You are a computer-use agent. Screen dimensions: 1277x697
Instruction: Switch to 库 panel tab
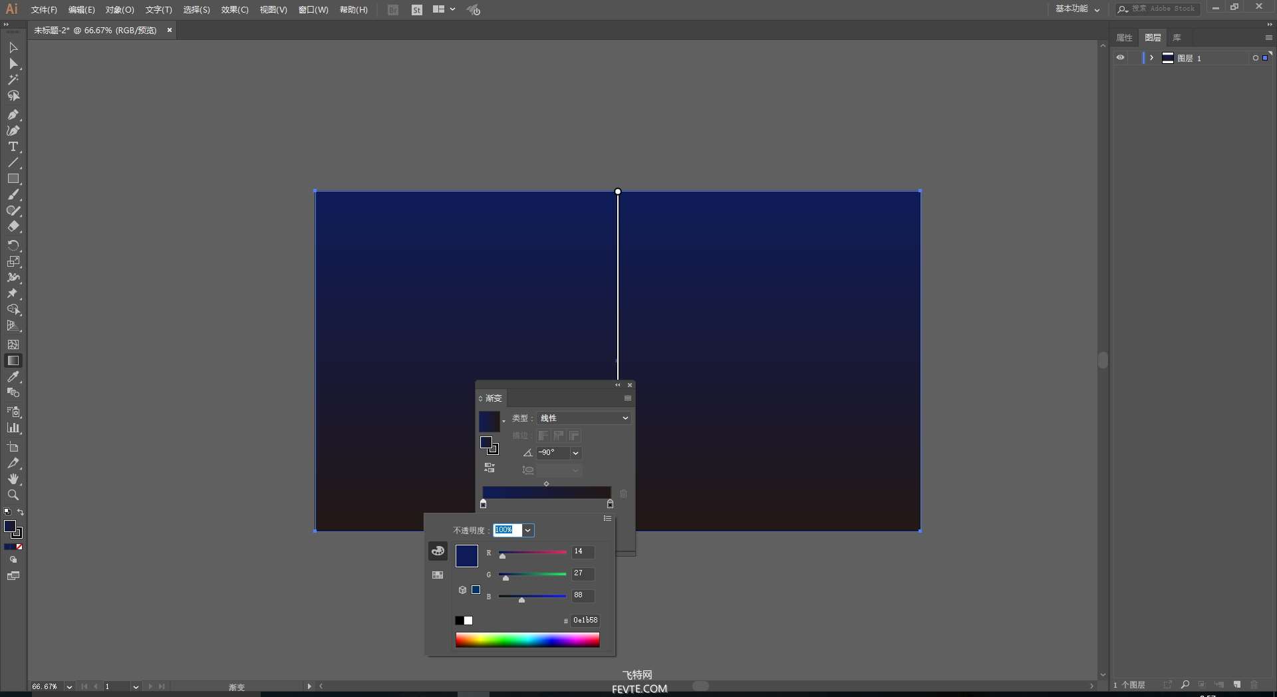(x=1177, y=37)
